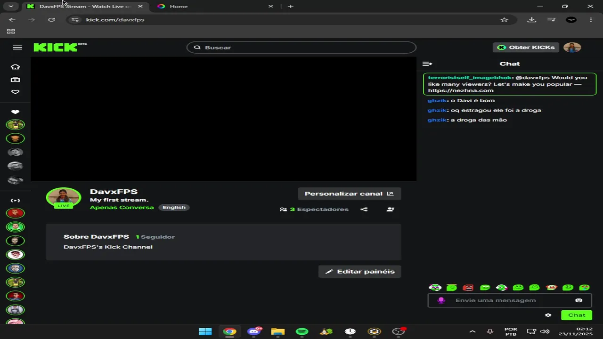The height and width of the screenshot is (339, 603).
Task: Click the share icon below stream
Action: (x=364, y=210)
